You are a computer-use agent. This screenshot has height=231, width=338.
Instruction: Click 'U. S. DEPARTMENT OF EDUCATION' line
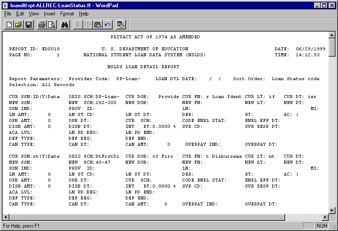click(145, 49)
